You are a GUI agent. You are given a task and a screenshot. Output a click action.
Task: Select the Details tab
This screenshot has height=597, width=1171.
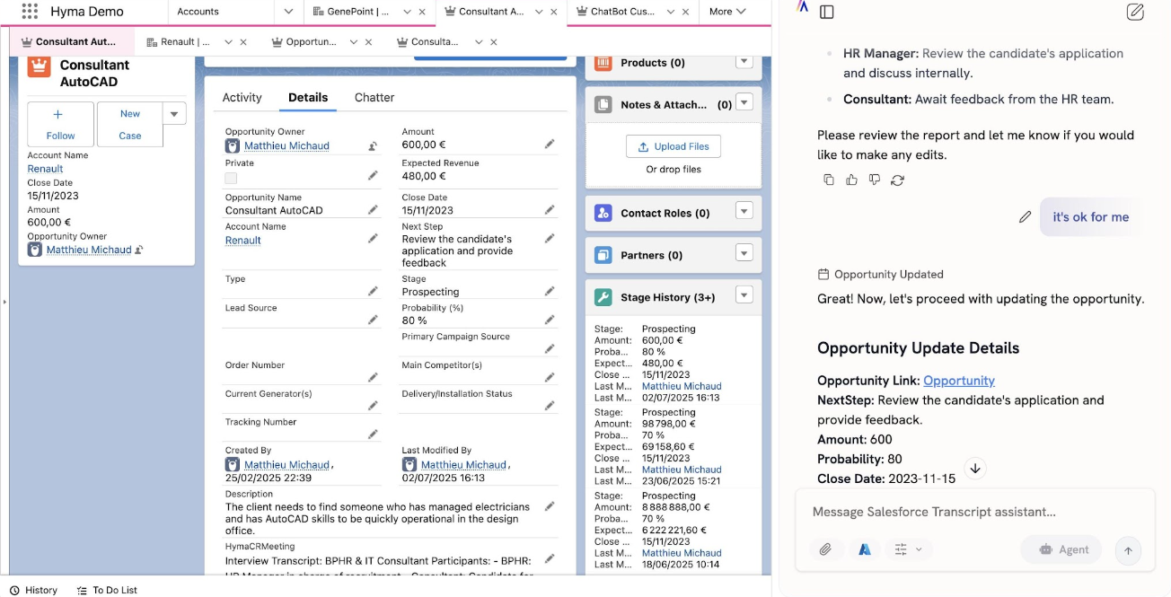click(308, 97)
